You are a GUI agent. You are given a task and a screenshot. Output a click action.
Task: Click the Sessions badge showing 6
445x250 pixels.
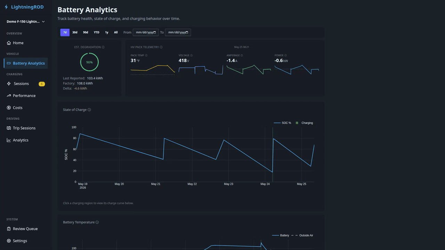[x=42, y=84]
